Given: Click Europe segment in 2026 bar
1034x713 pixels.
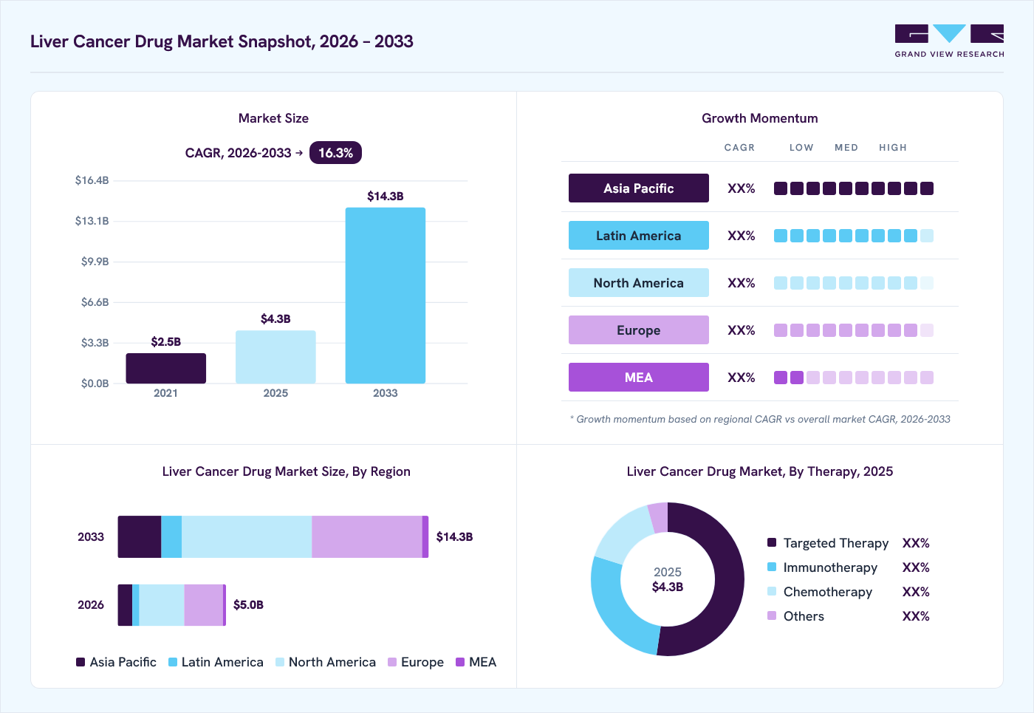Looking at the screenshot, I should [x=204, y=605].
